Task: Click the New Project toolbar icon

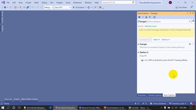Action: click(15, 7)
